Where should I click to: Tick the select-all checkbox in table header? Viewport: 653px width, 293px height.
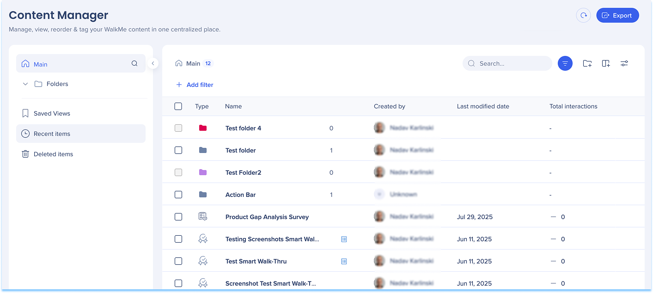[x=178, y=106]
